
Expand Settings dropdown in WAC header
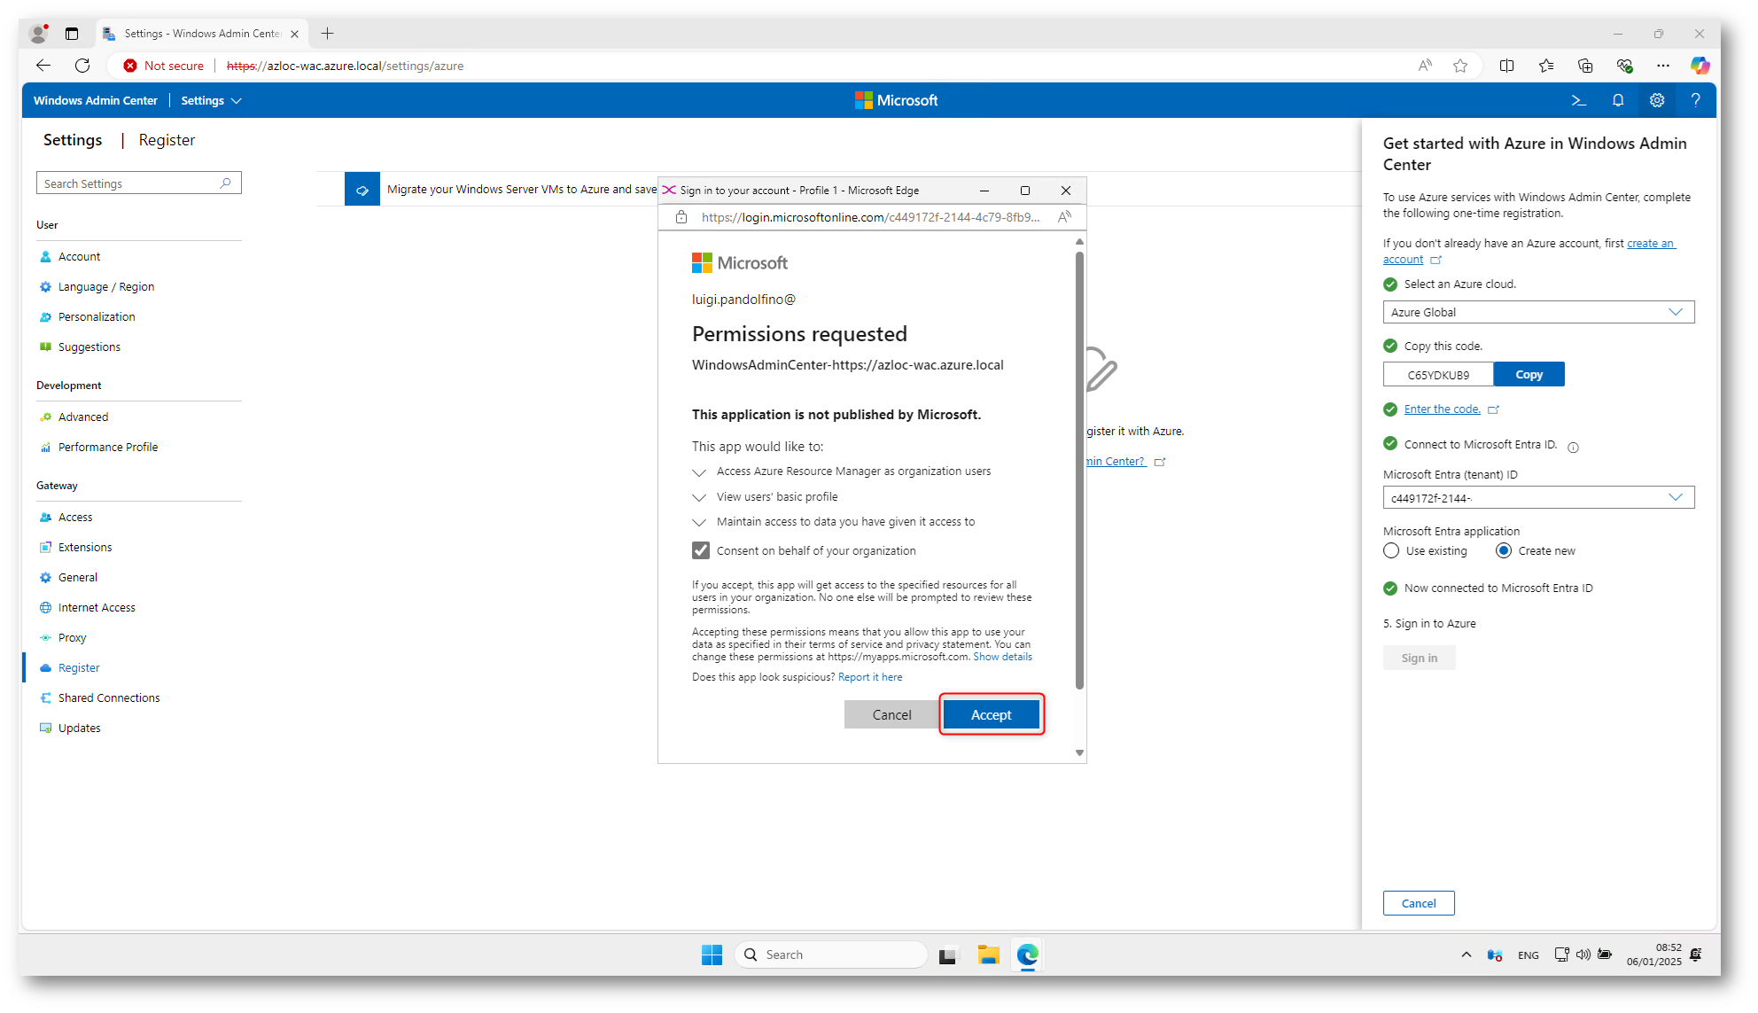point(211,100)
